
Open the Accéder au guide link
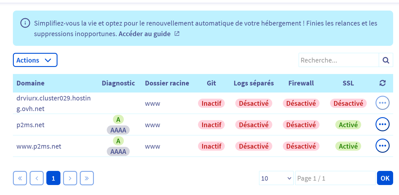pos(145,34)
